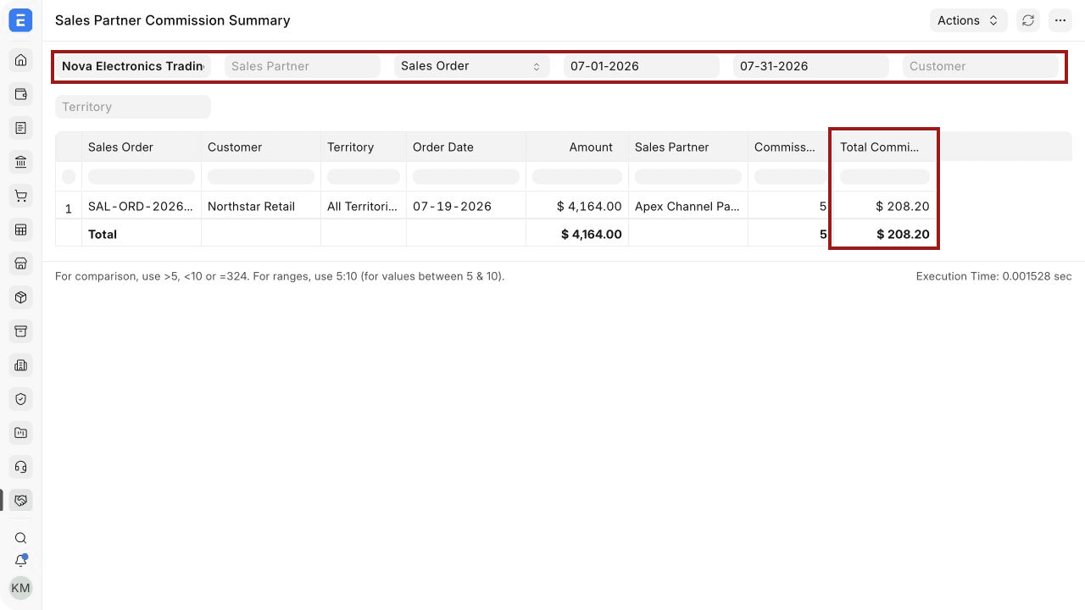Screen dimensions: 1085x610
Task: Click the Total Commission column header
Action: [884, 147]
